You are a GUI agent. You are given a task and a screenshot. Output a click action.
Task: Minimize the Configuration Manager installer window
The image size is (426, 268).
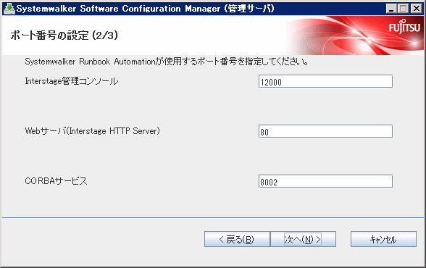391,9
